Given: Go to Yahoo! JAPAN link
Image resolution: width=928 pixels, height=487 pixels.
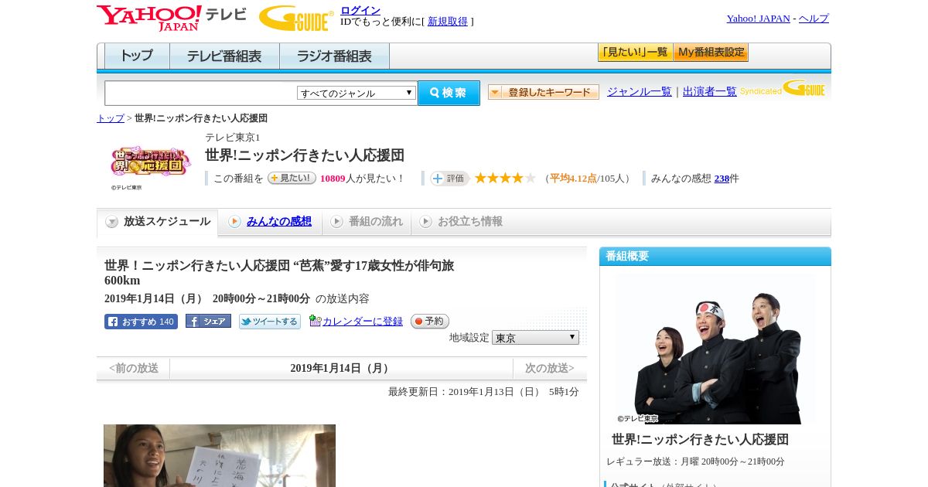Looking at the screenshot, I should [758, 18].
